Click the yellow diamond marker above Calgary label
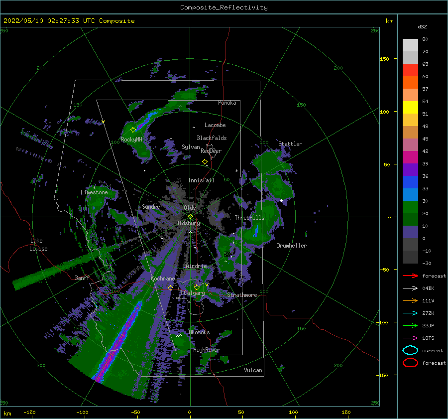Screen dimensions: 448x419 [197, 287]
